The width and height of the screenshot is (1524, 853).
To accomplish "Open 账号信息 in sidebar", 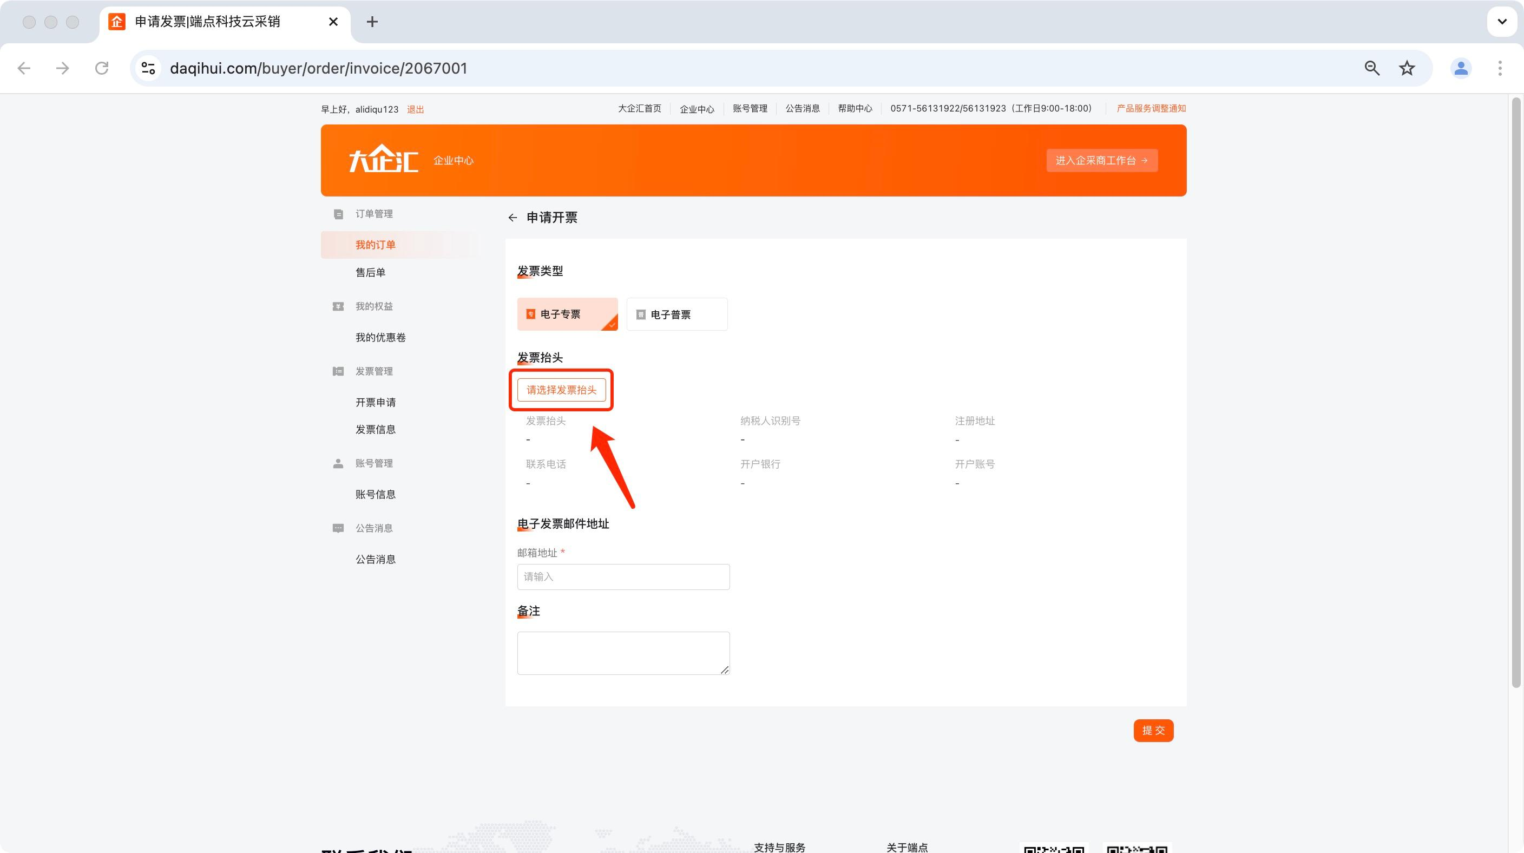I will point(375,495).
